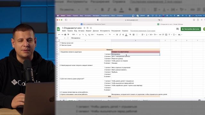This screenshot has height=115, width=205.
Task: Check the cloud save status icon
Action: [91, 28]
